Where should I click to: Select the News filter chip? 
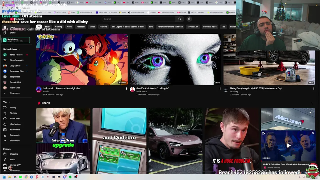pos(69,27)
